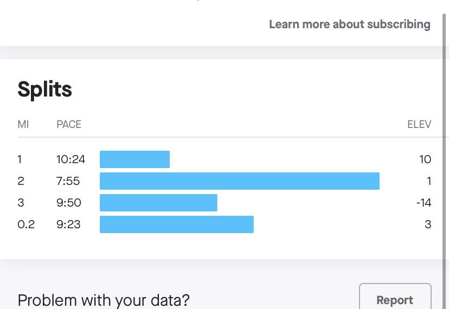Click the elevation value 3 in last split
The image size is (449, 309).
(x=428, y=224)
